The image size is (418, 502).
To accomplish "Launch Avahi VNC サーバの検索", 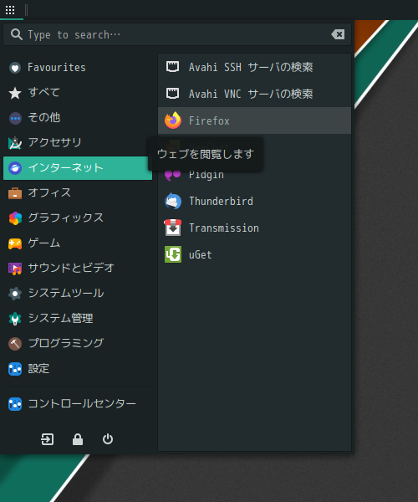I will point(255,94).
